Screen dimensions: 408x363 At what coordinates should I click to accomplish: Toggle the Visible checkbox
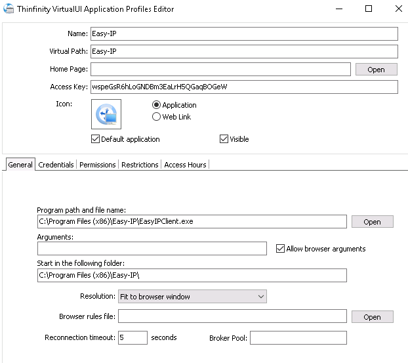pyautogui.click(x=224, y=139)
